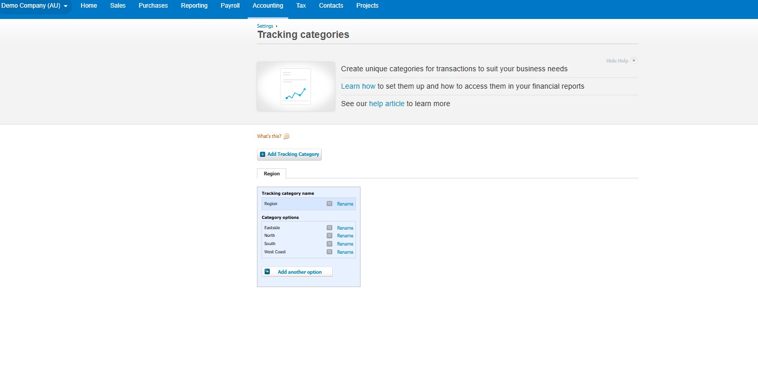Select the Region tab
Screen dimensions: 758x385
pyautogui.click(x=271, y=174)
